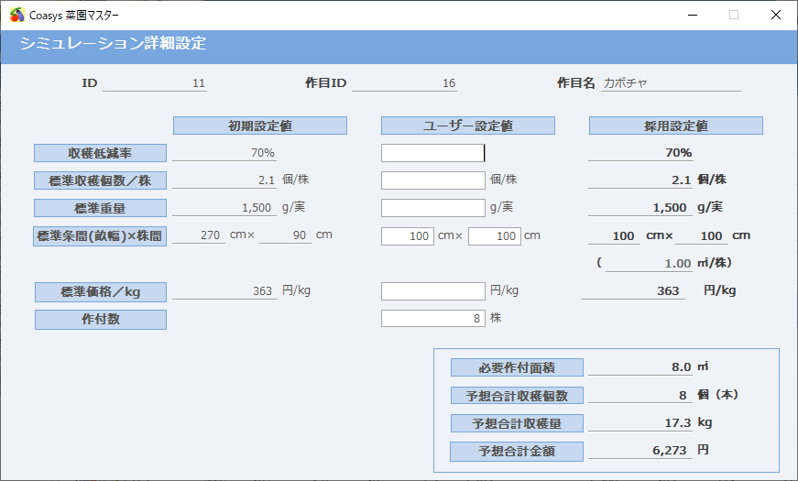
Task: Click the 採用設定値 column header
Action: pyautogui.click(x=675, y=126)
